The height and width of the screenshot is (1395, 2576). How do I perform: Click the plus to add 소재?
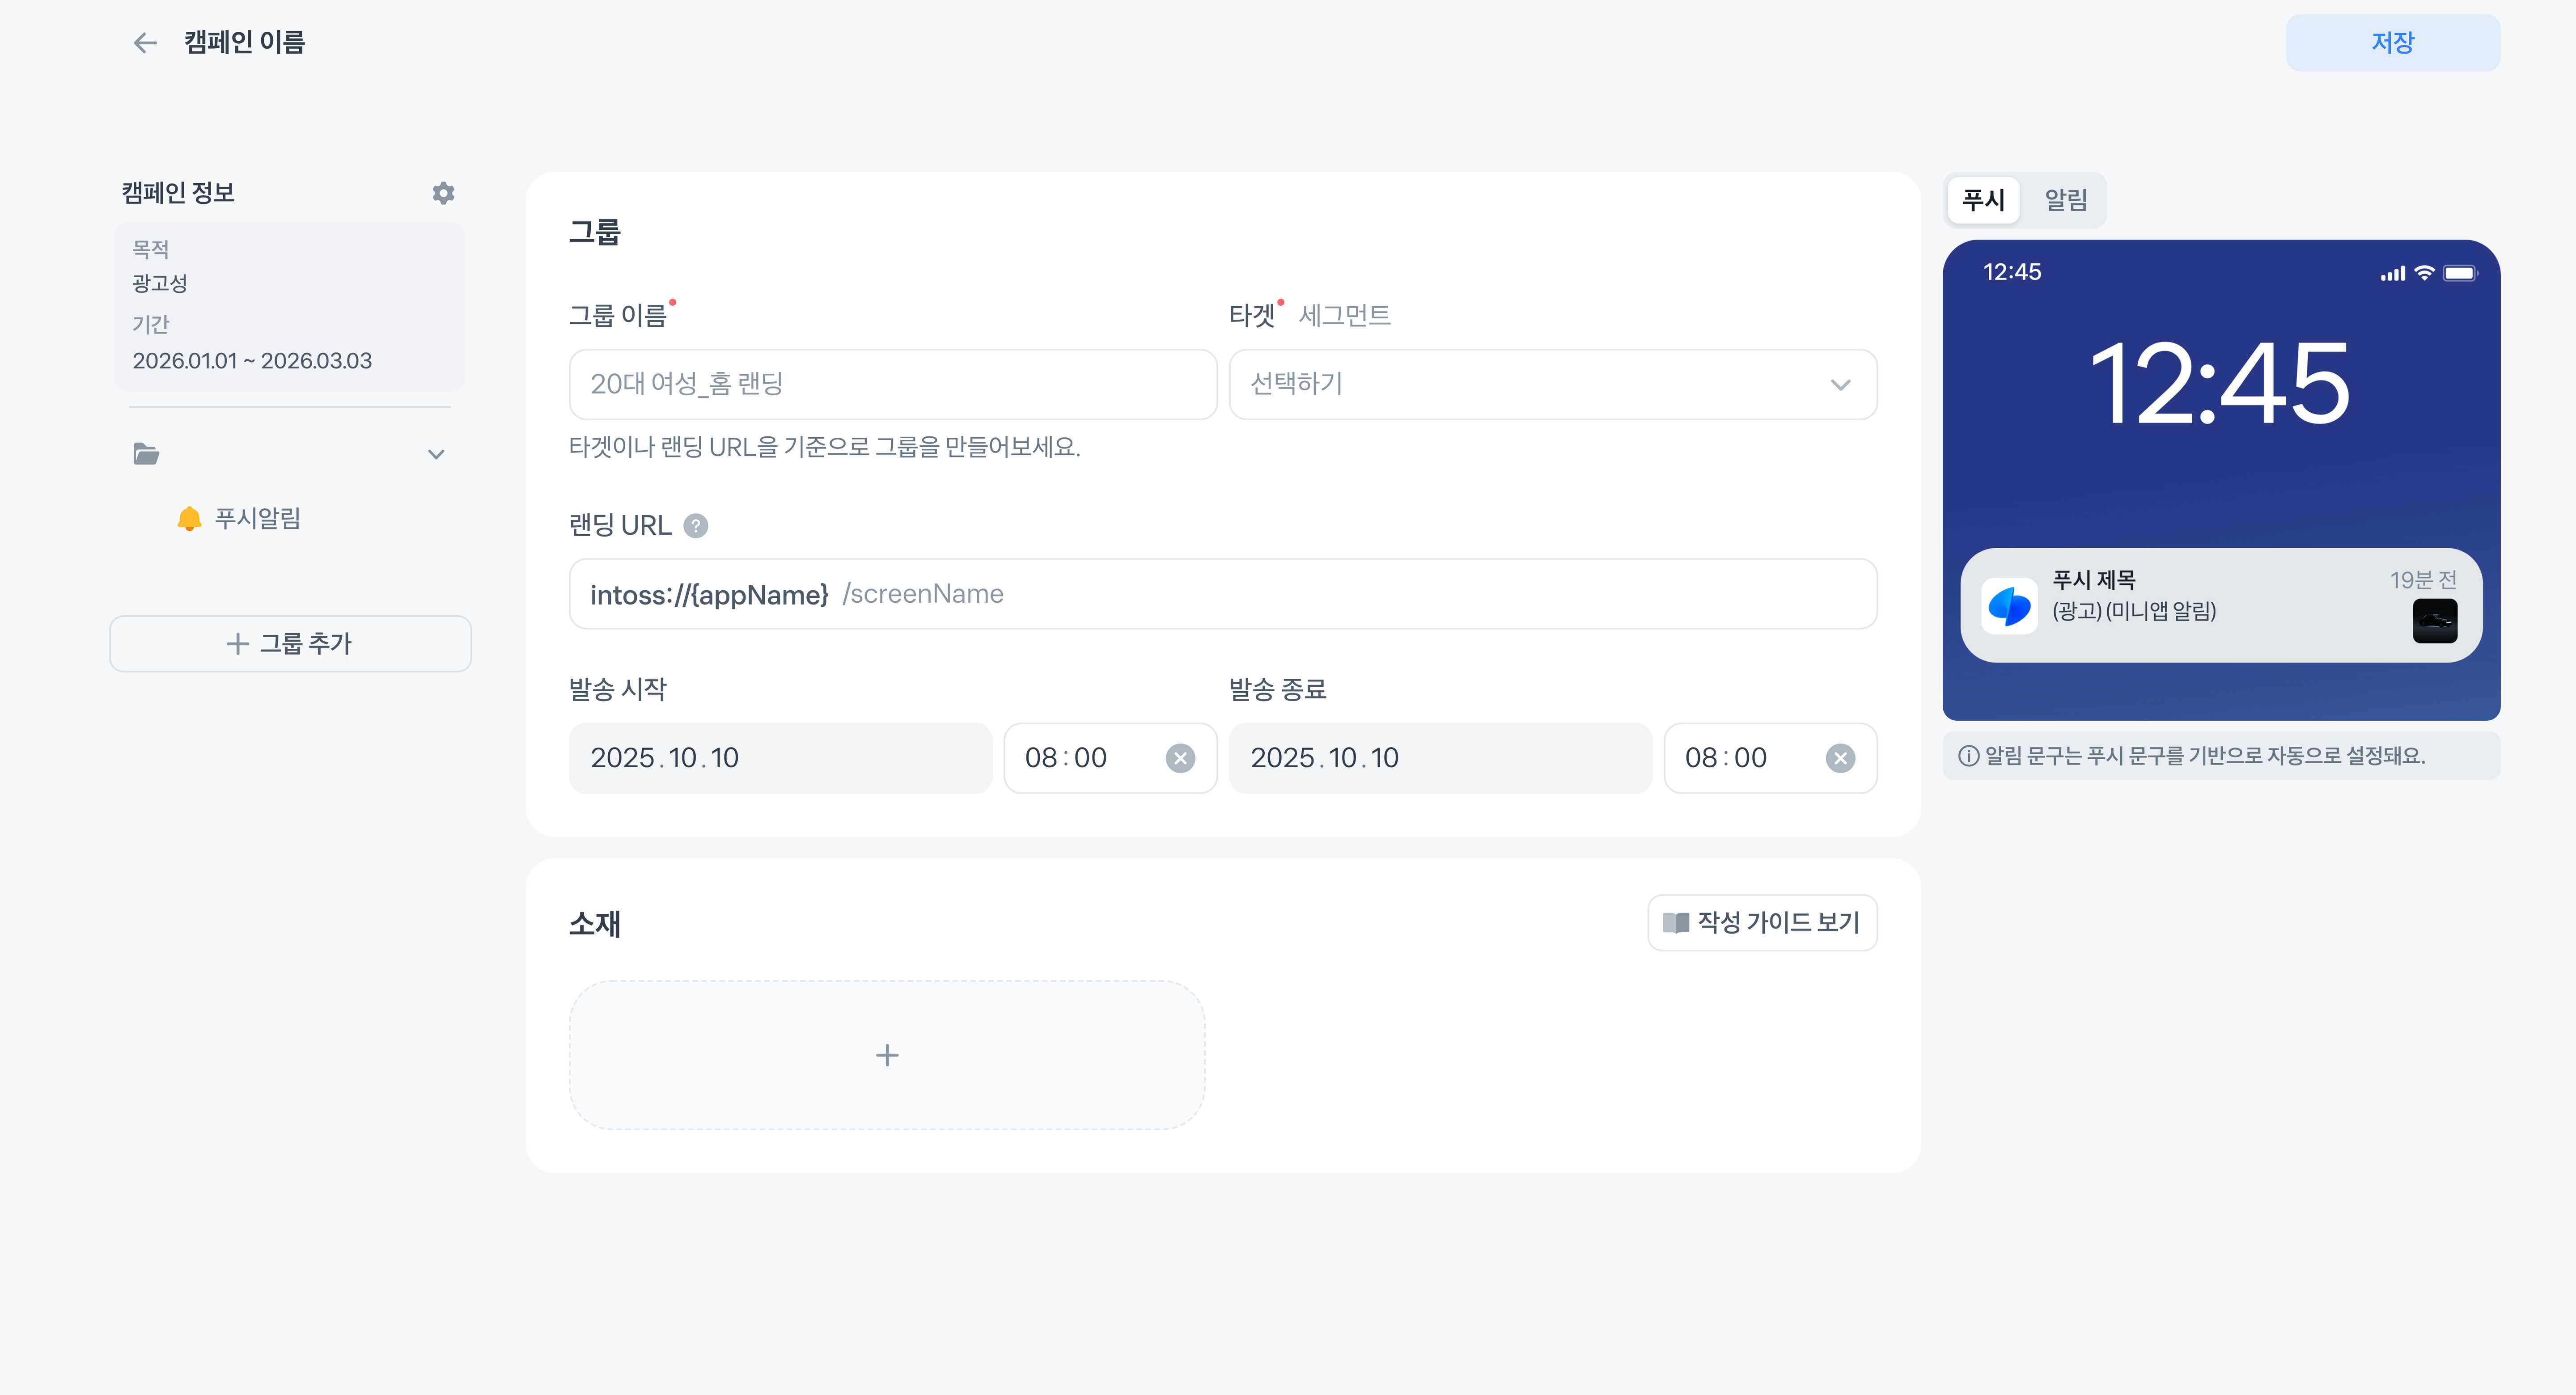tap(887, 1055)
